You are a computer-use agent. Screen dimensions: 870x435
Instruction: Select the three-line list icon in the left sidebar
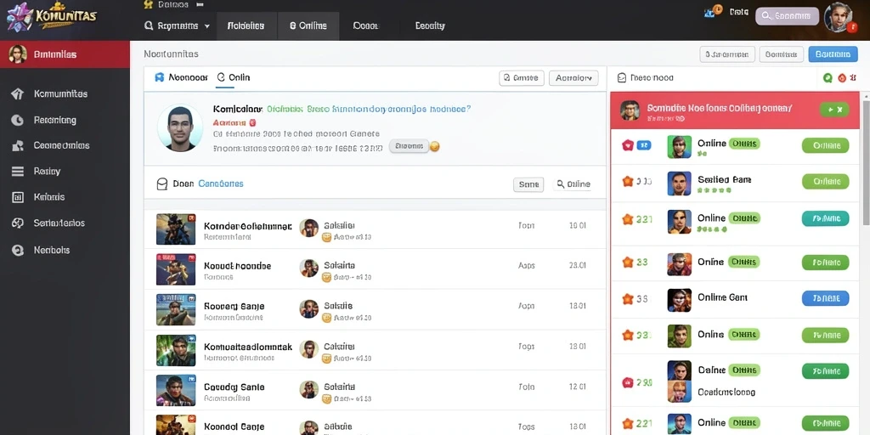(17, 172)
